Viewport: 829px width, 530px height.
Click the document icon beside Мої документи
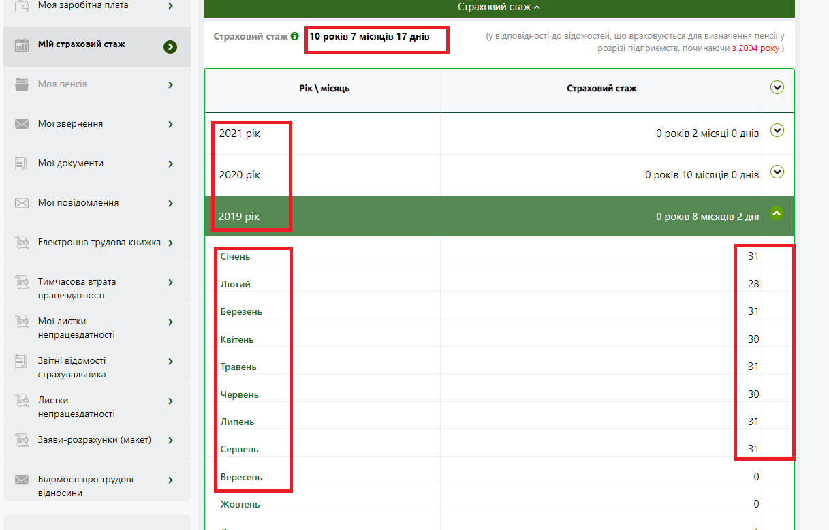coord(22,163)
